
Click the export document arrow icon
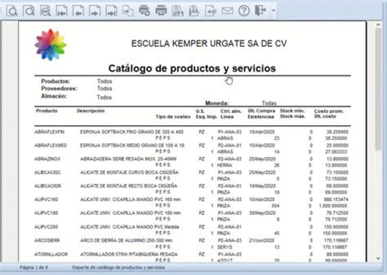coord(211,10)
